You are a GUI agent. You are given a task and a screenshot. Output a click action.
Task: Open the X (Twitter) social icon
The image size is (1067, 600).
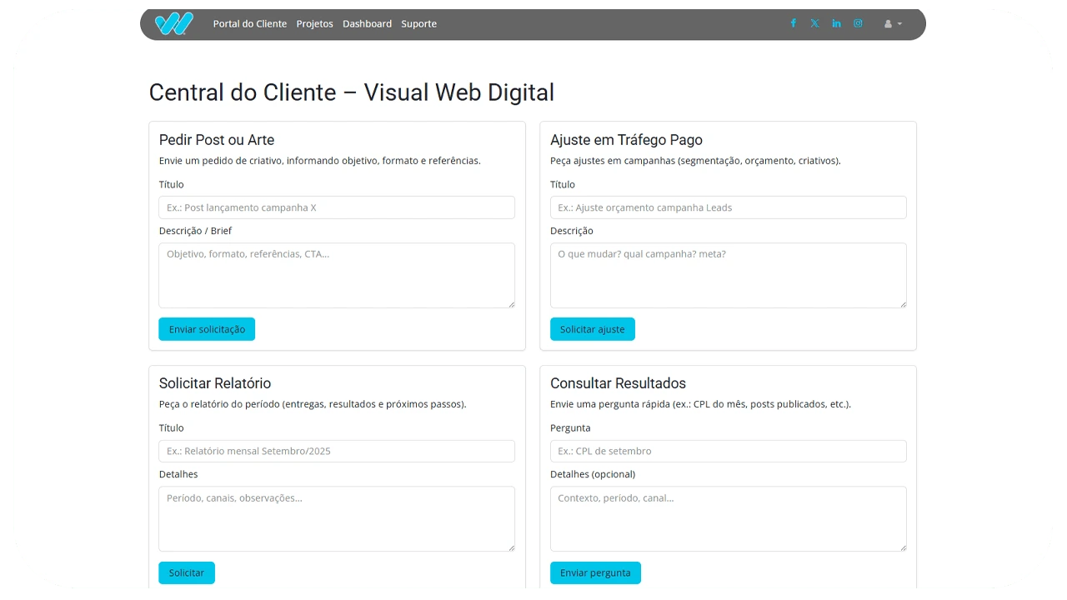click(814, 23)
